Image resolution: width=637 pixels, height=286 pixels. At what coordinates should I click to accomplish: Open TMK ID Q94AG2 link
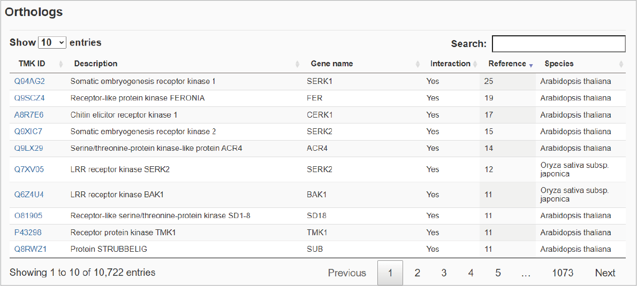[29, 81]
